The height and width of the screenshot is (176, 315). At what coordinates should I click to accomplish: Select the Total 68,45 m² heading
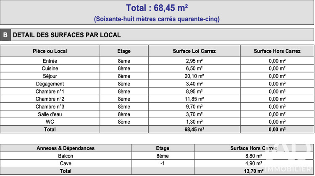(x=157, y=8)
